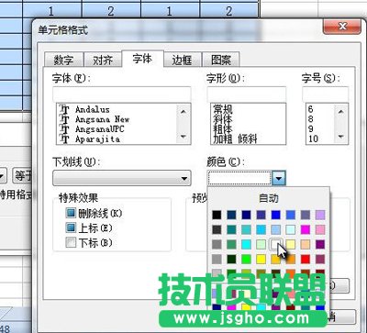This screenshot has height=333, width=367.
Task: Open the 边框 tab
Action: coord(182,60)
